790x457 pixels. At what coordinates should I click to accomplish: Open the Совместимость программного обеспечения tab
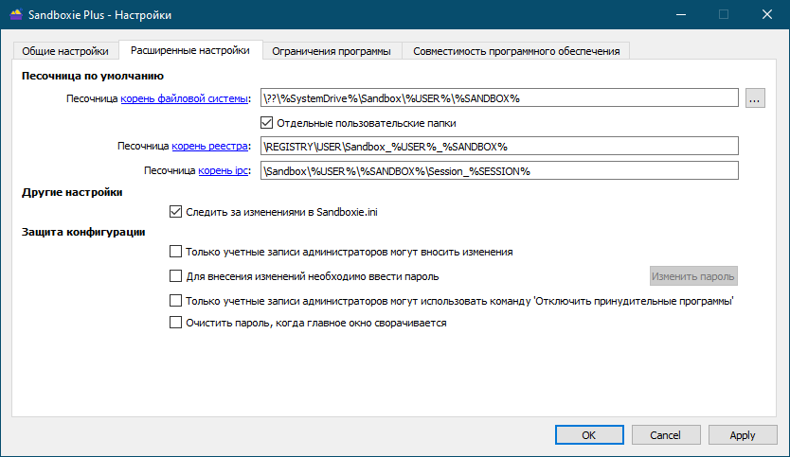516,51
